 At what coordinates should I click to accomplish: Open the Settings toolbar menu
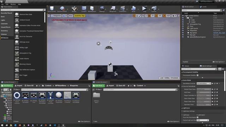(102, 9)
